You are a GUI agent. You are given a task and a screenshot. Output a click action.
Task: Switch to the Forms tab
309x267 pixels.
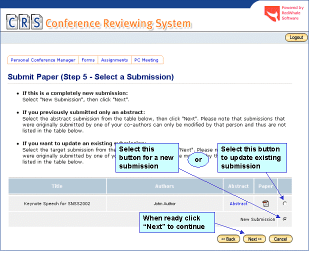click(x=88, y=60)
